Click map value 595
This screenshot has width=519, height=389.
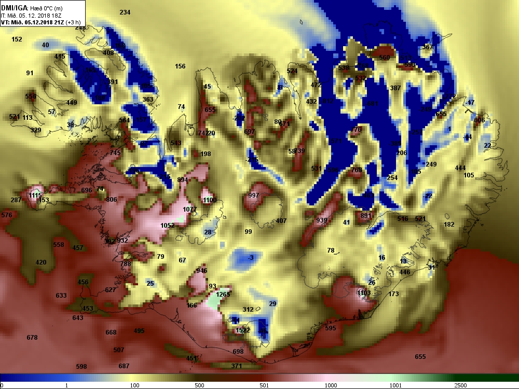pyautogui.click(x=330, y=328)
